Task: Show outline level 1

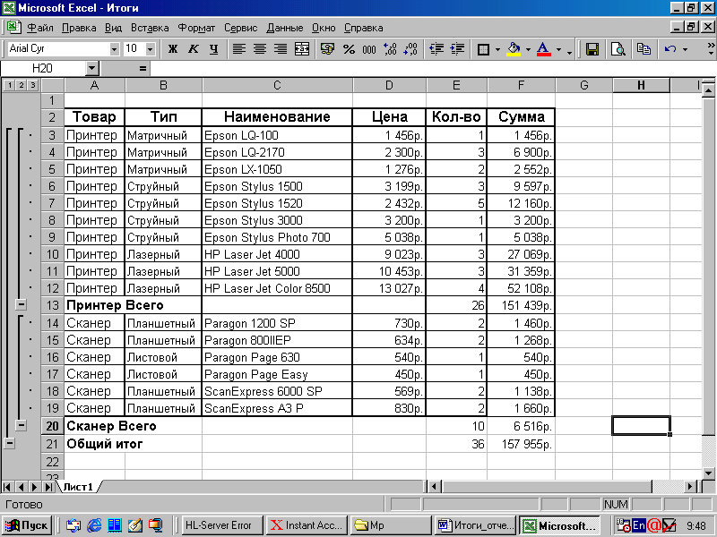Action: point(10,85)
